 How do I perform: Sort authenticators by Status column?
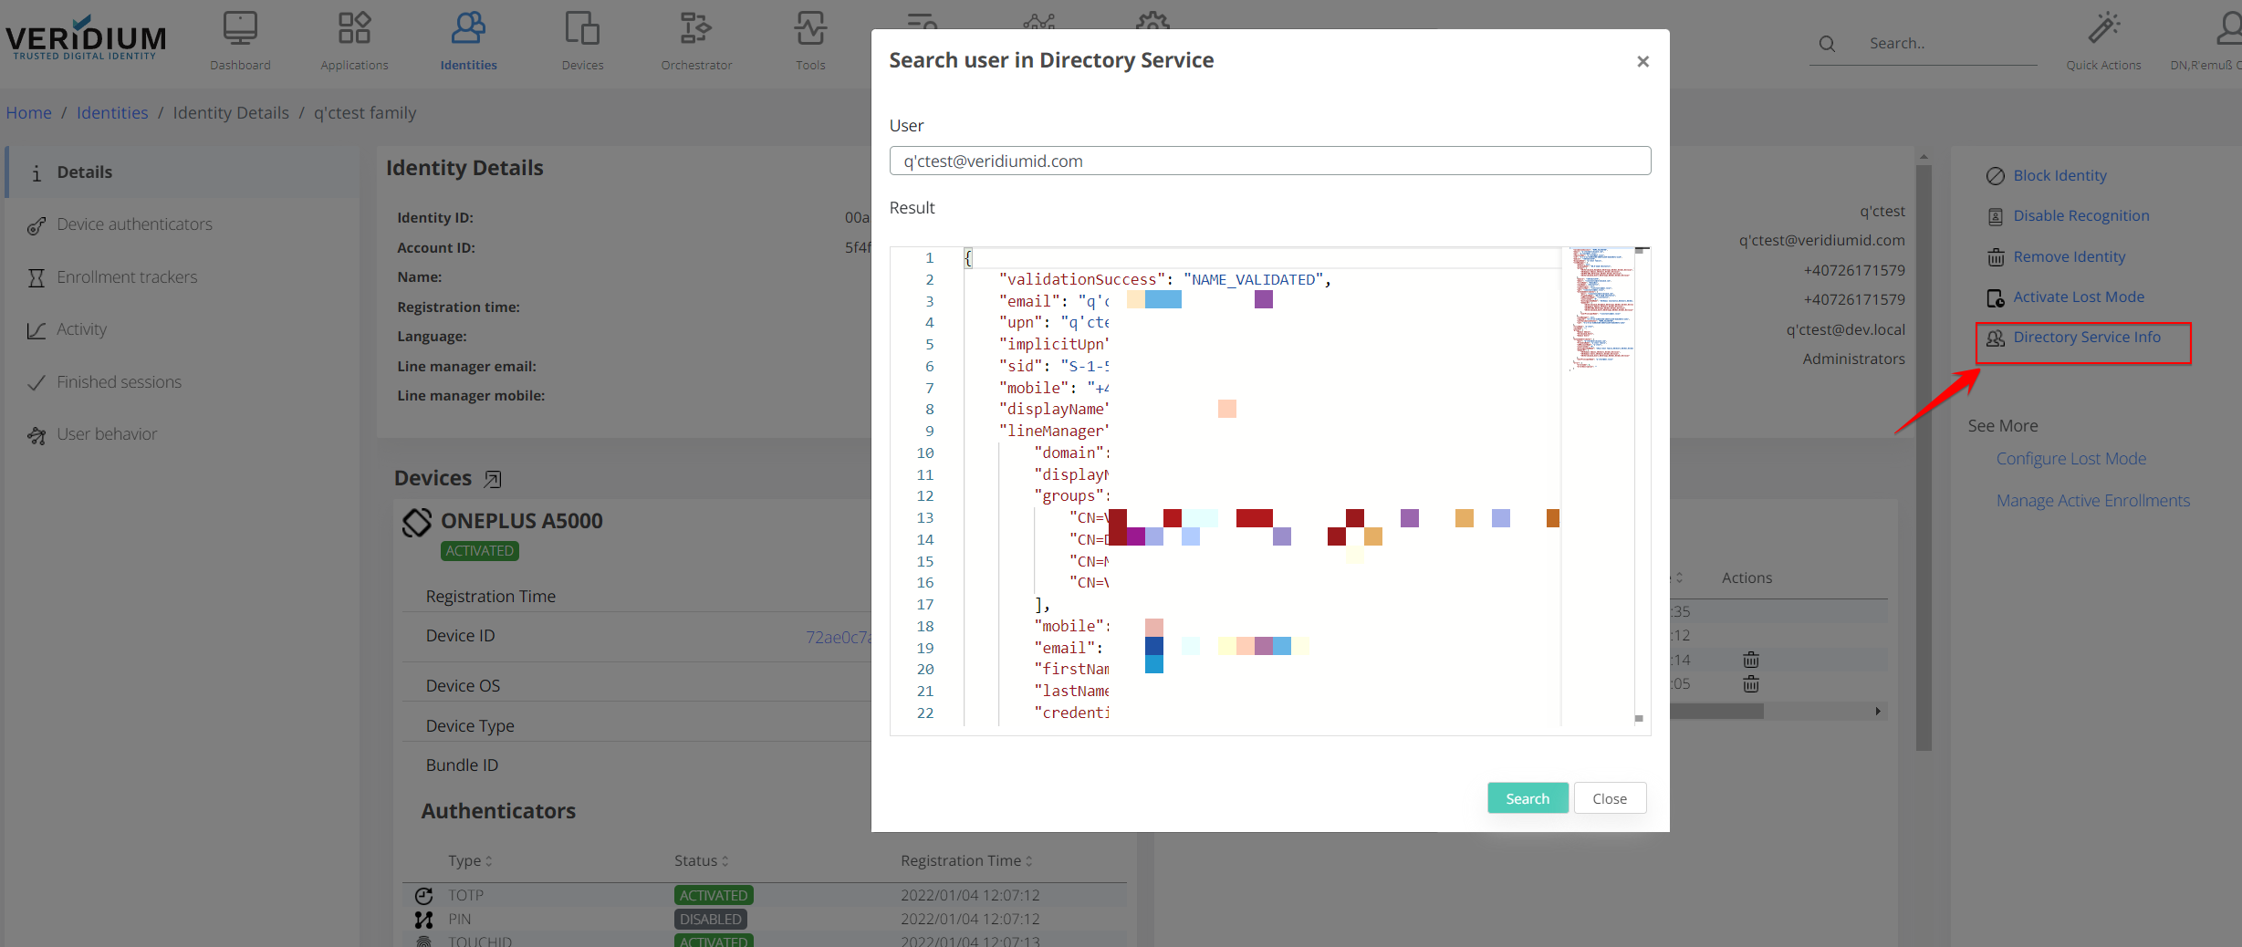click(701, 860)
